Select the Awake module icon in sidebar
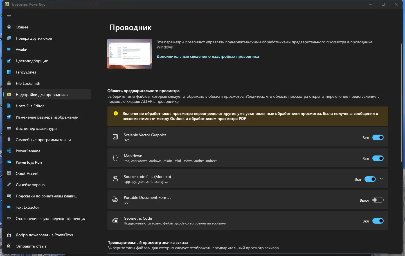The width and height of the screenshot is (405, 256). coord(9,50)
